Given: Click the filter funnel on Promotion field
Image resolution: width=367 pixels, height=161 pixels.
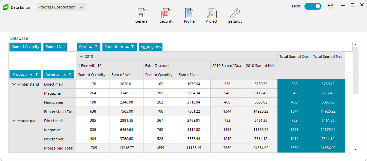Looking at the screenshot, I should [132, 47].
